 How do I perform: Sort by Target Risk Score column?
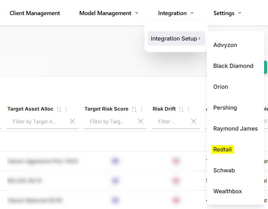point(134,109)
